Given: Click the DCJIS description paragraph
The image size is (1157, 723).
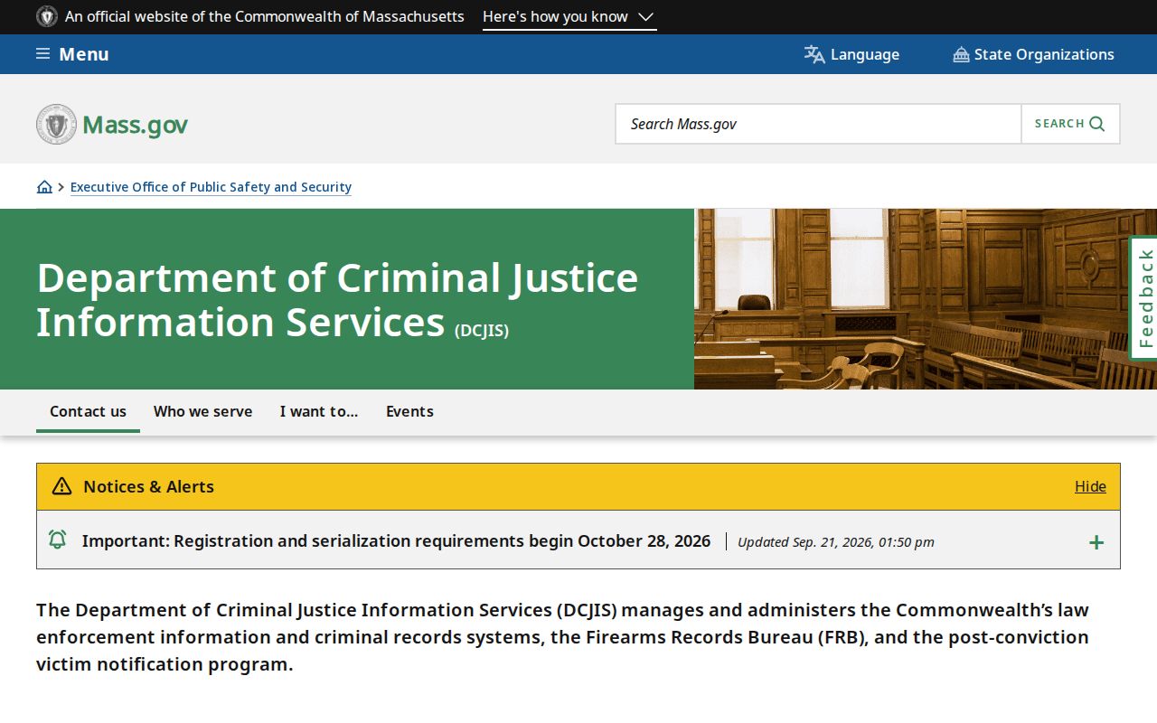Looking at the screenshot, I should 562,636.
